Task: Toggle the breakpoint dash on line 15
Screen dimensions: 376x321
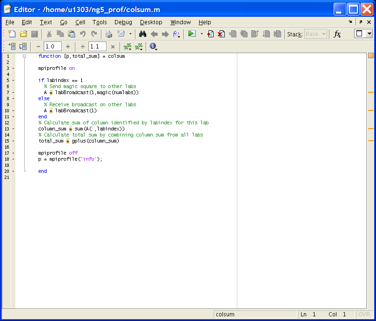Action: click(x=13, y=141)
